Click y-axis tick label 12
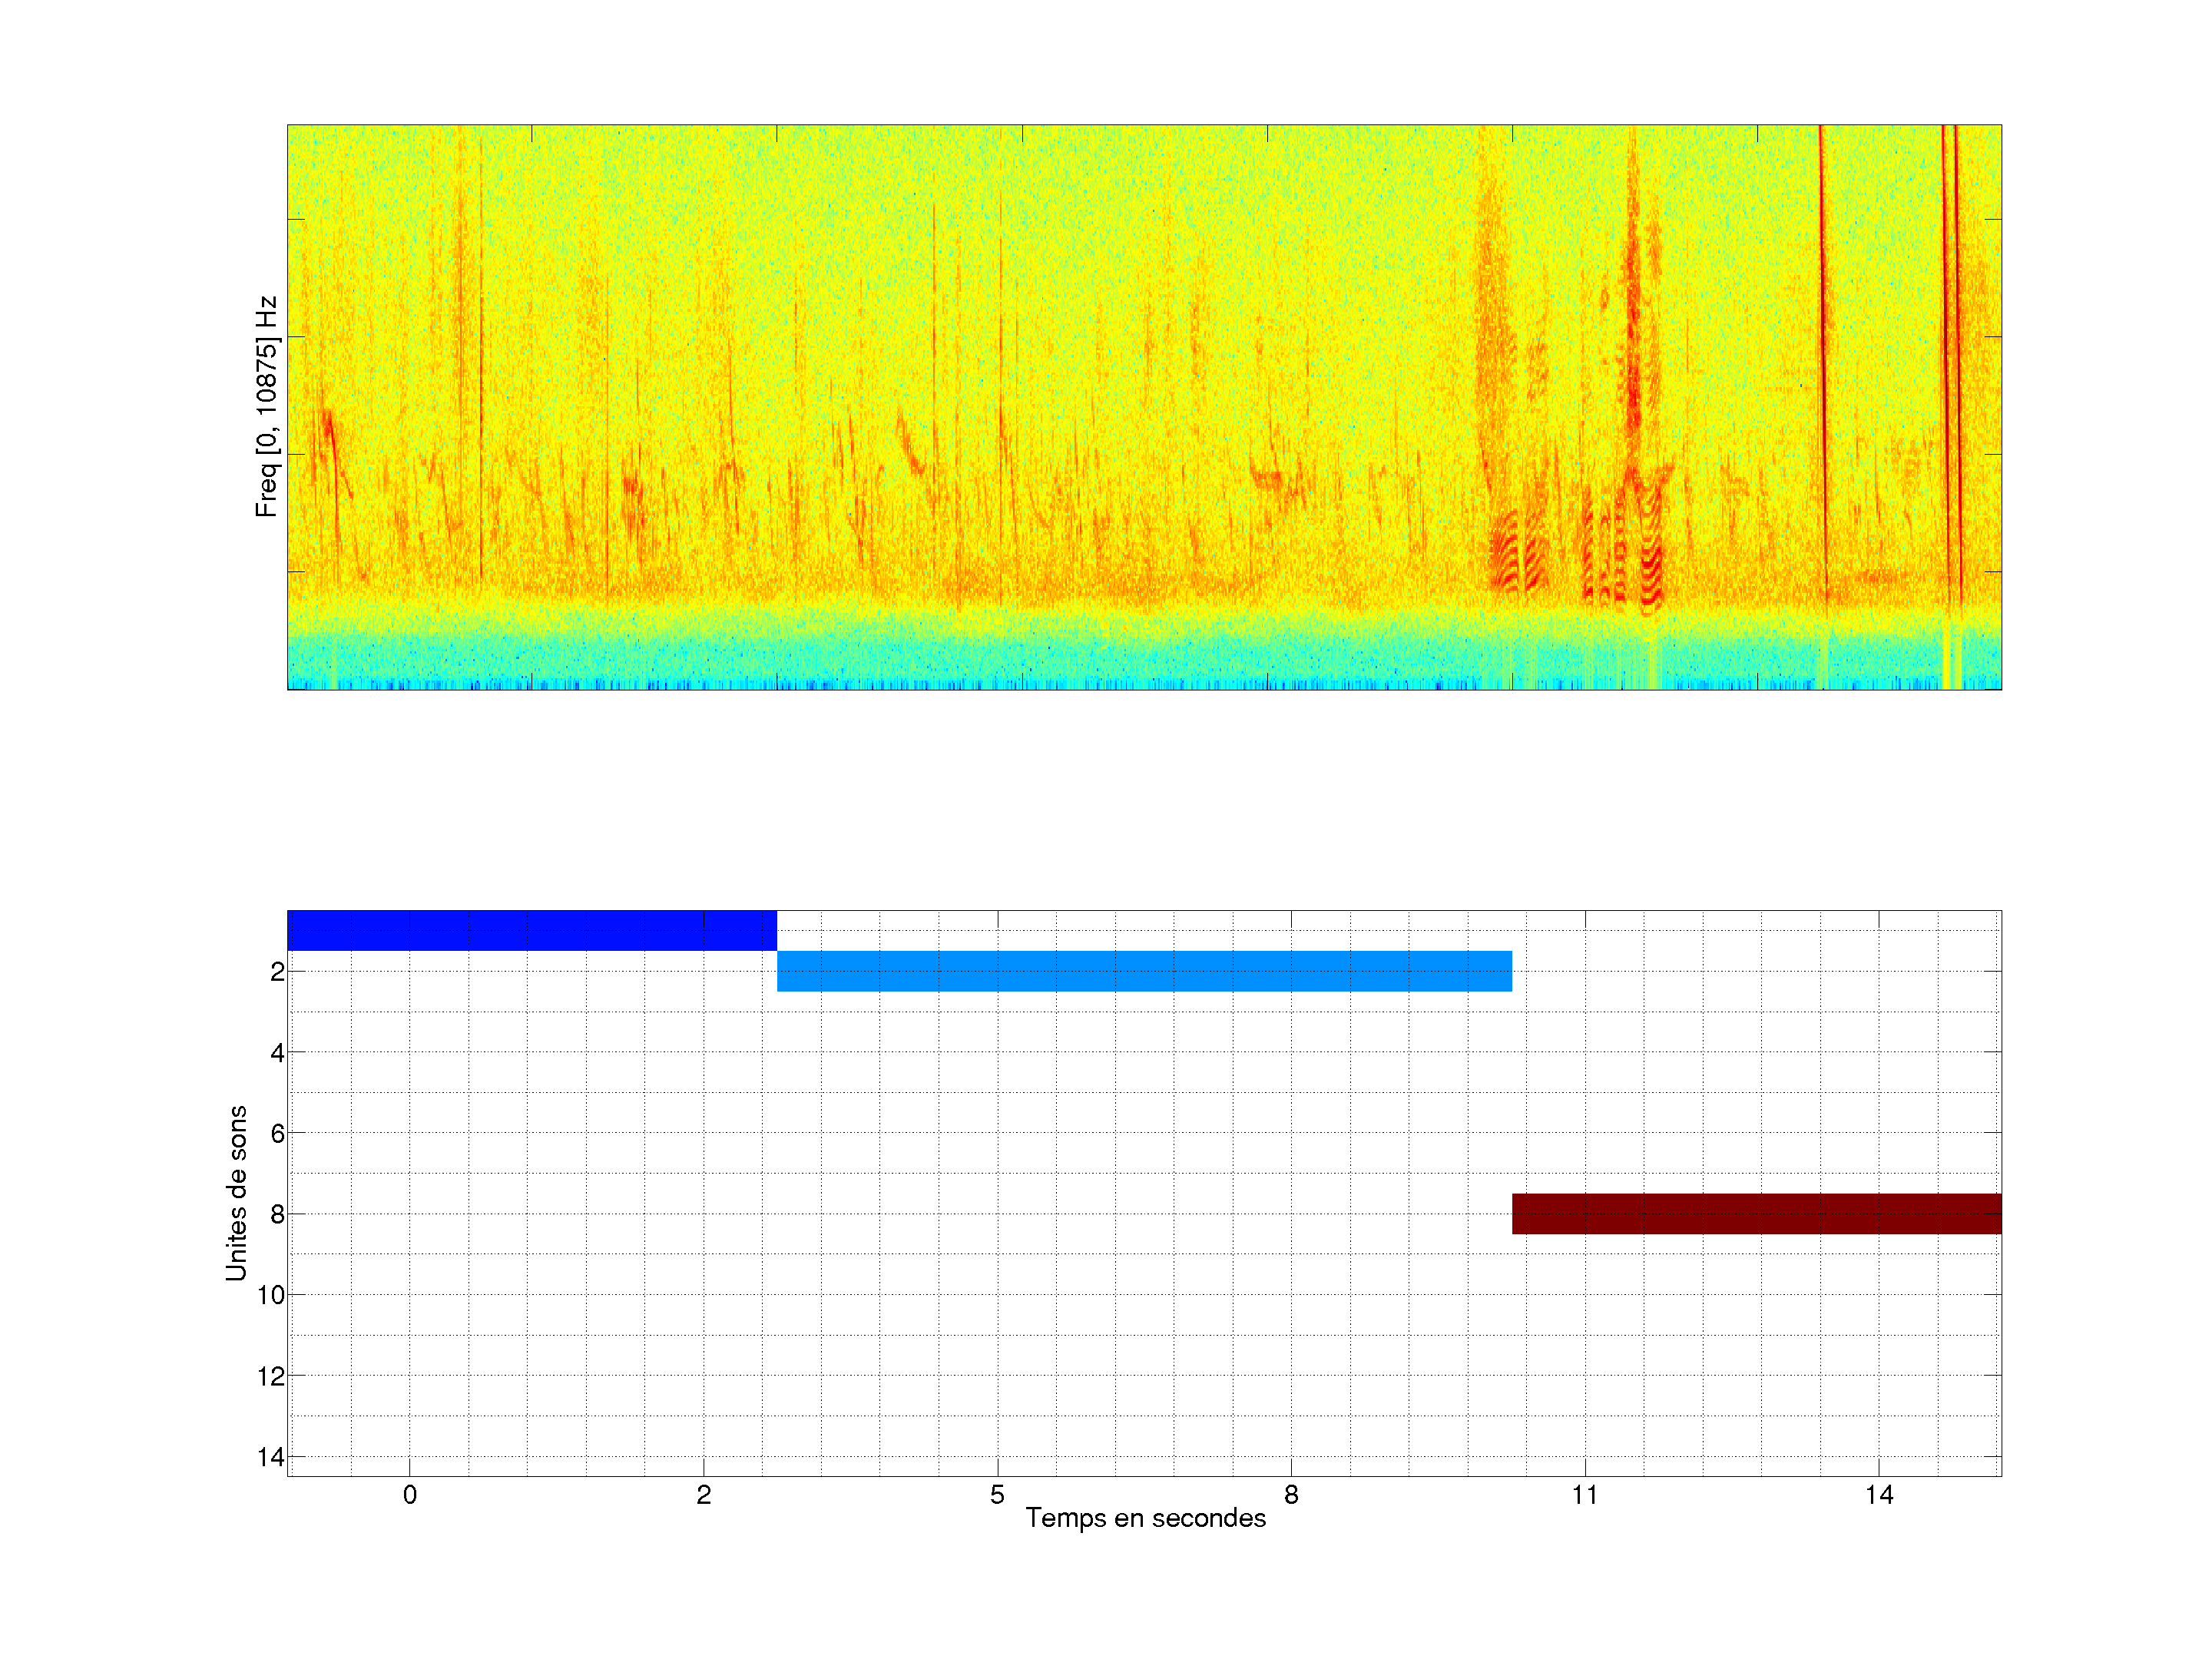 271,1376
